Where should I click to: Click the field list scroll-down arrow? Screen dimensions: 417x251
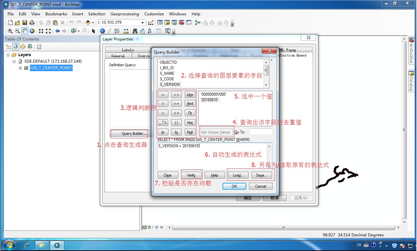[266, 85]
